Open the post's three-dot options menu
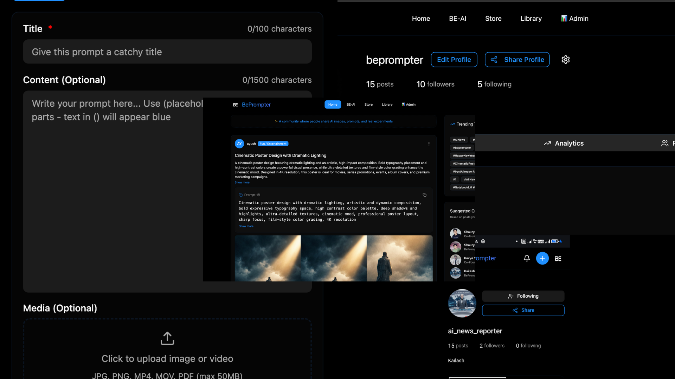The height and width of the screenshot is (379, 675). coord(429,144)
